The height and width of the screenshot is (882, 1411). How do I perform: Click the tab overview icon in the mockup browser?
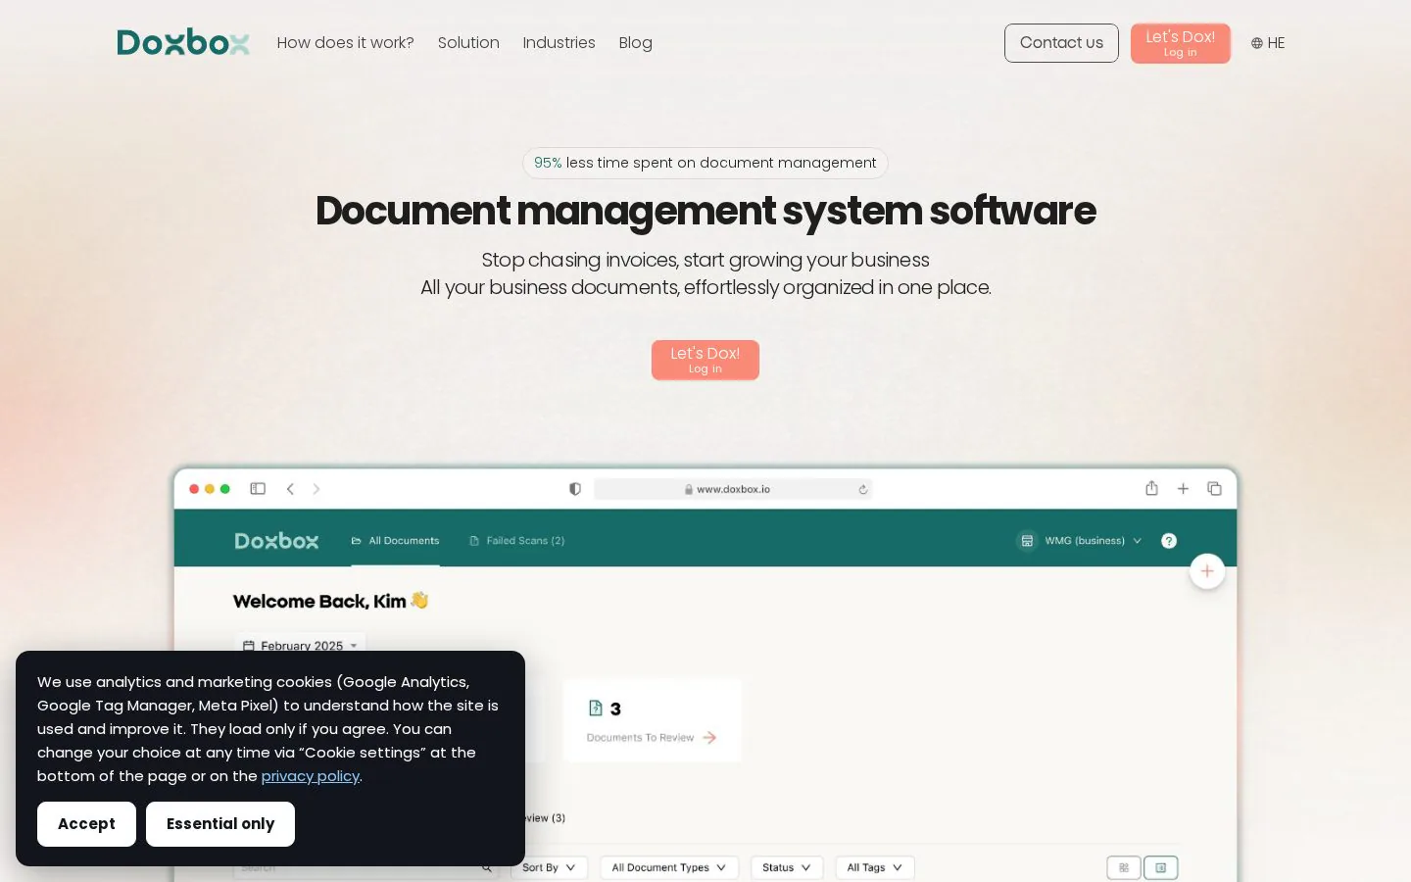coord(1214,489)
